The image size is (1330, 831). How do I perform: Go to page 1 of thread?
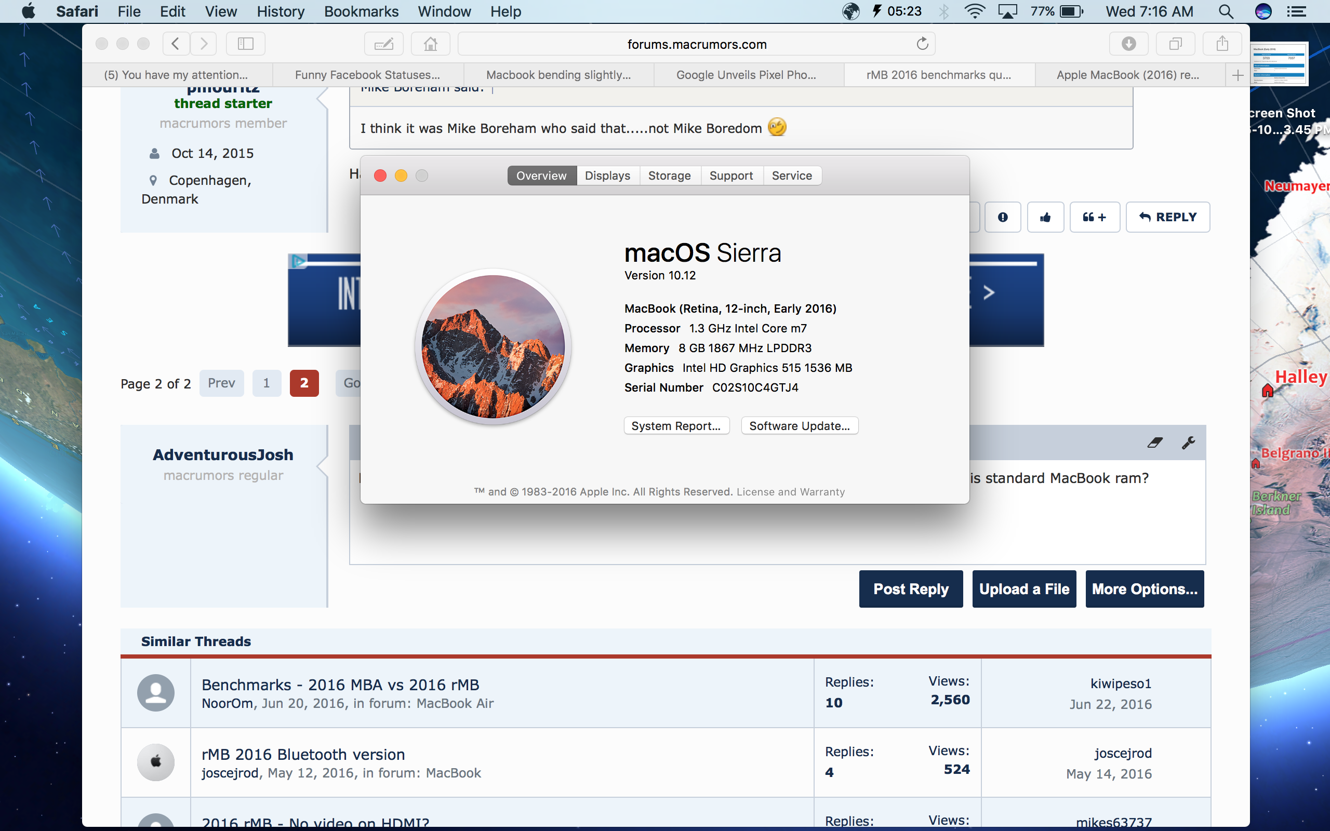pyautogui.click(x=267, y=383)
